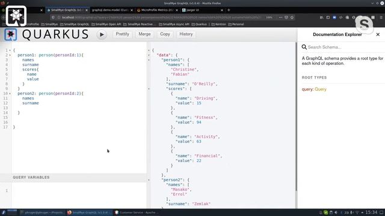
Task: Click the green checkmark tray icon
Action: coord(326,212)
